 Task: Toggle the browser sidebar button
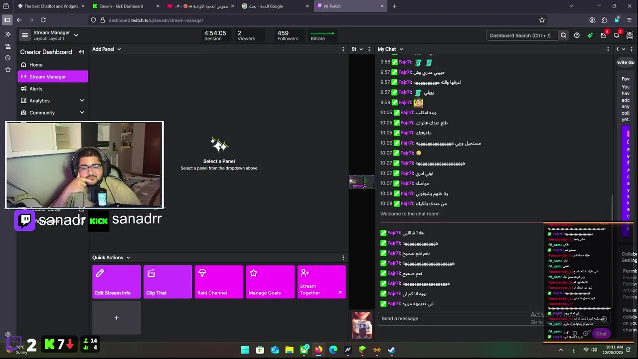[x=7, y=20]
